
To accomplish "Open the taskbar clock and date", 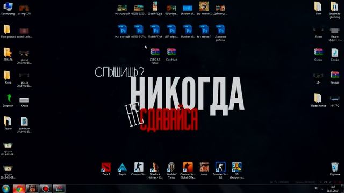I will (x=333, y=189).
